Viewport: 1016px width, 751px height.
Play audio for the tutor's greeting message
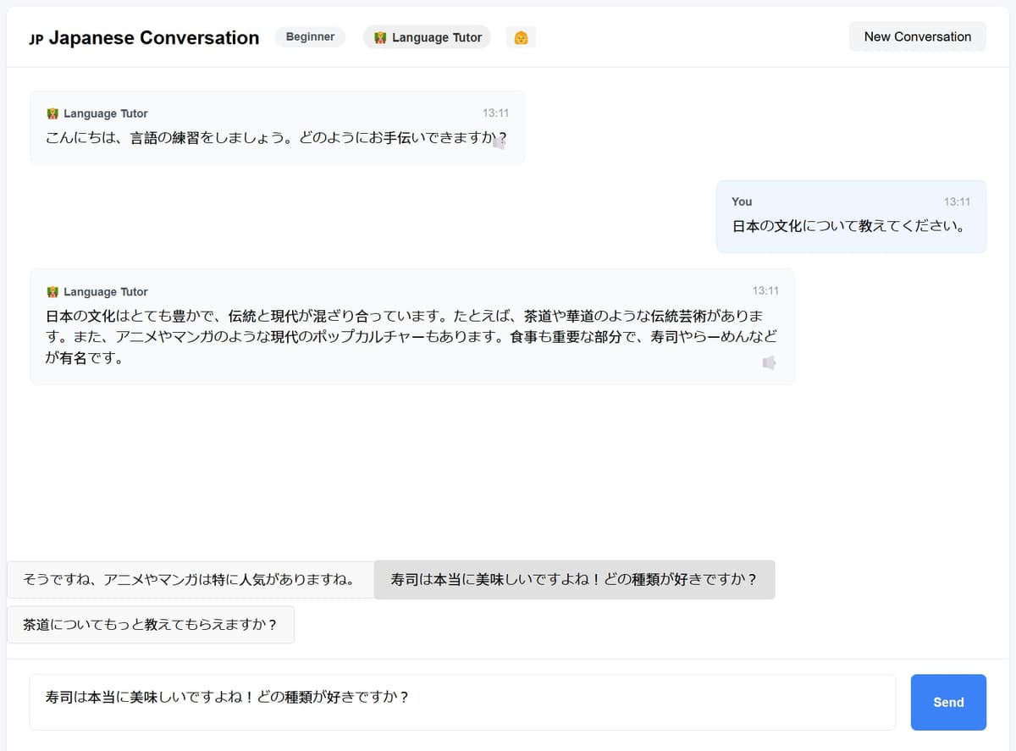tap(500, 143)
